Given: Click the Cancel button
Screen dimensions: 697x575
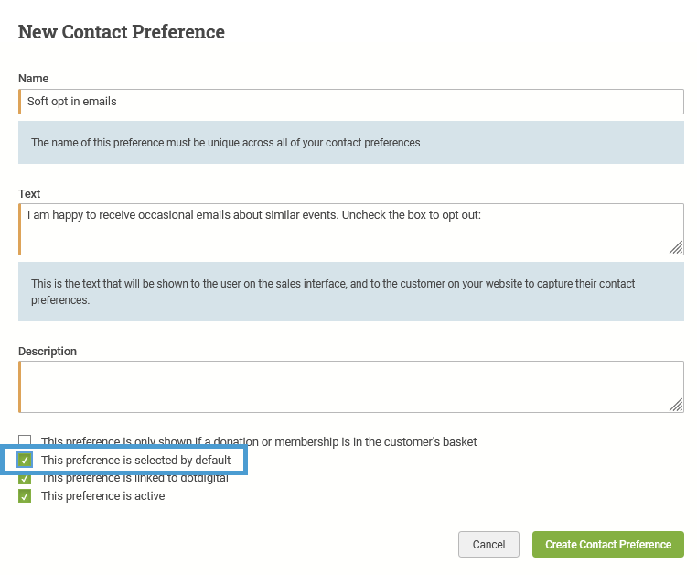Looking at the screenshot, I should coord(489,544).
